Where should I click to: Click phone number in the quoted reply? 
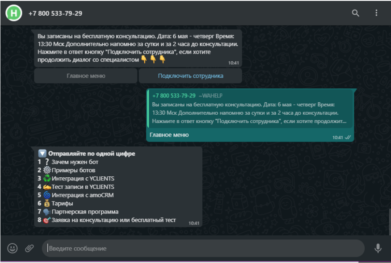[174, 96]
